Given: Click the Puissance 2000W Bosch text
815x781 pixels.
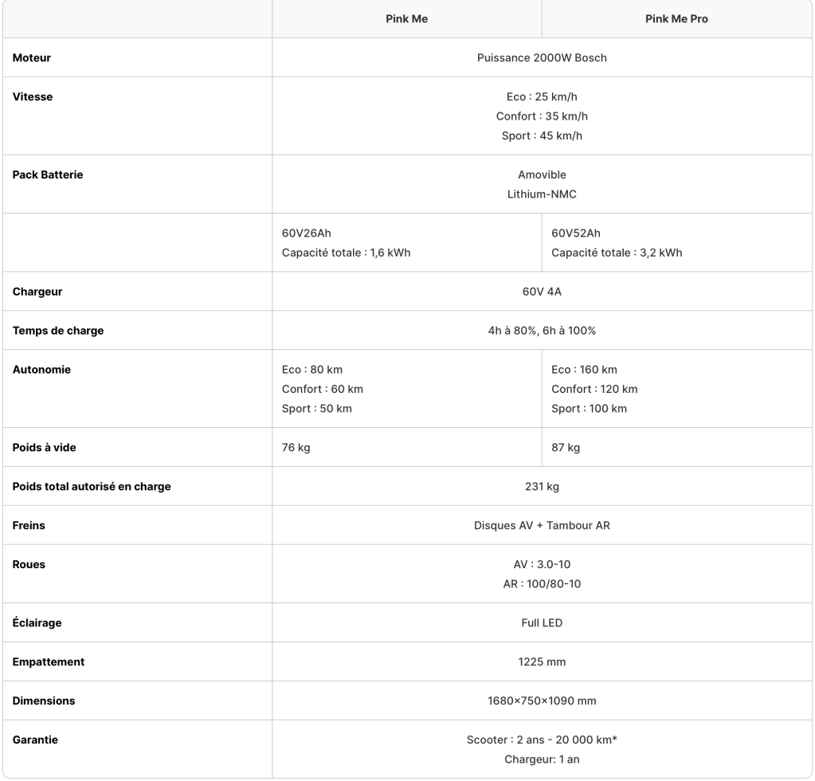Looking at the screenshot, I should (x=542, y=57).
